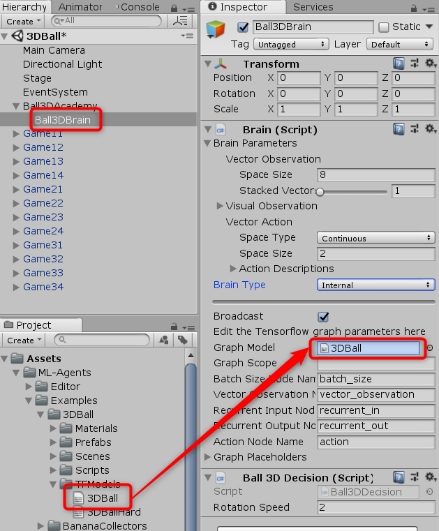Enable the Static checkbox
Screen dimensions: 439x531
(x=383, y=27)
